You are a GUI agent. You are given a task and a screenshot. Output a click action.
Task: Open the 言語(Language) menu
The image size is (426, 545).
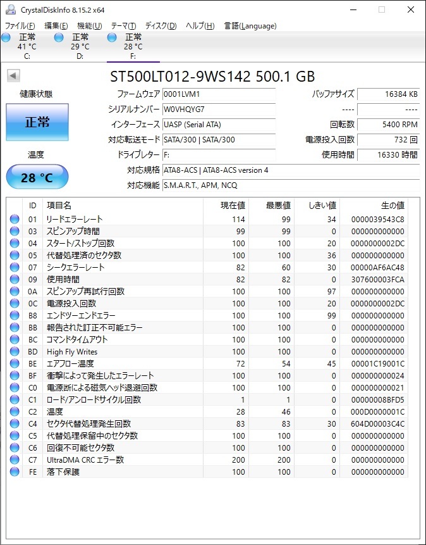point(250,26)
